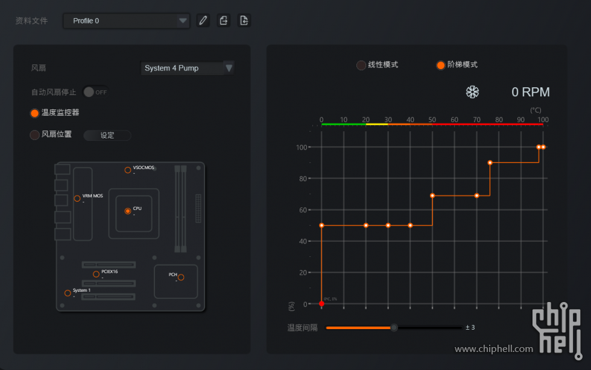591x370 pixels.
Task: Click the curve point at 40°C 50%
Action: coord(410,225)
